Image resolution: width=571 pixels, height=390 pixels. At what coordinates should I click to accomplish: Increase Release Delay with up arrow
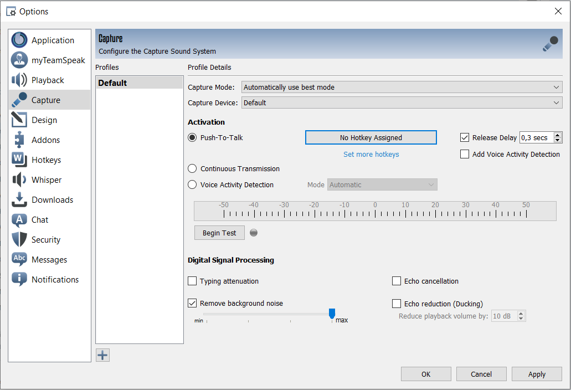point(558,135)
